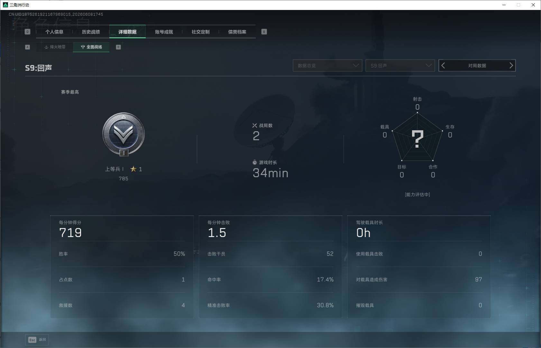Click the 三角洲行动 app icon in title bar

[5, 5]
